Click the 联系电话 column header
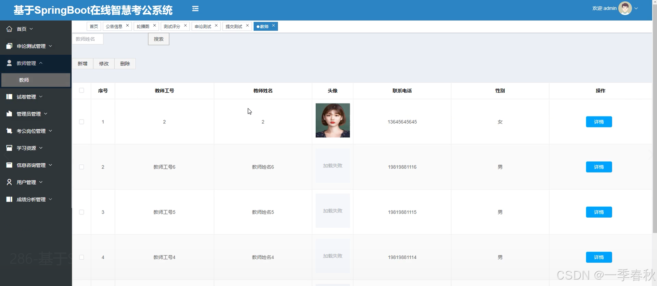The width and height of the screenshot is (657, 286). 402,91
